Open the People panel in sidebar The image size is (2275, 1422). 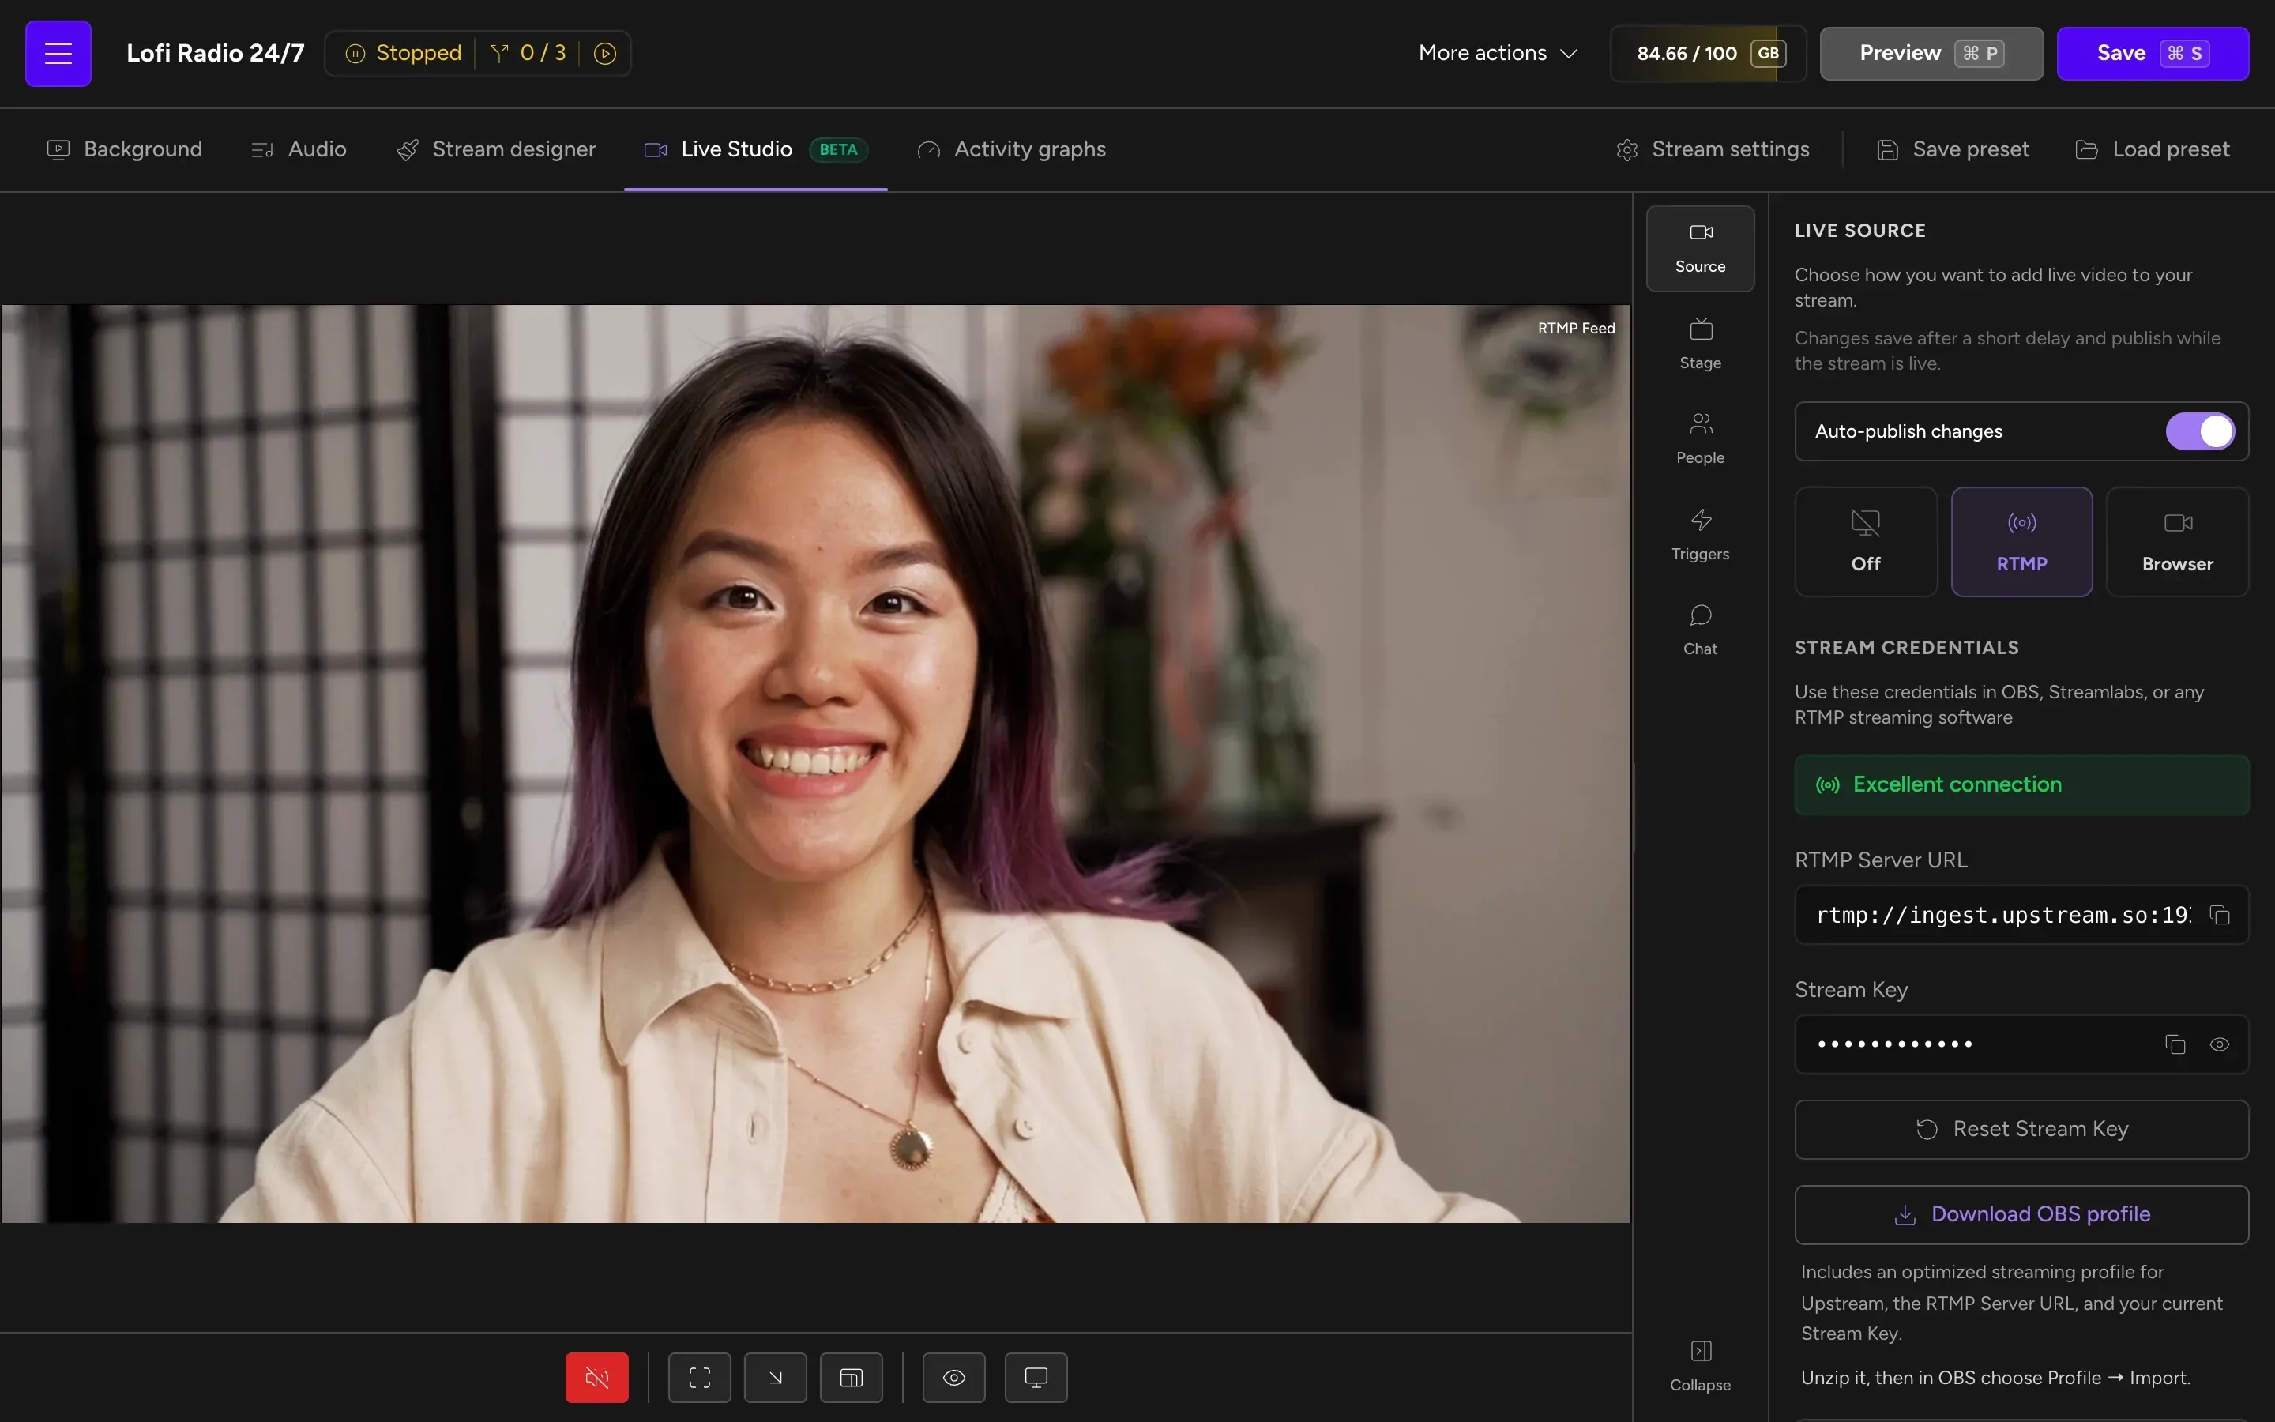point(1700,439)
